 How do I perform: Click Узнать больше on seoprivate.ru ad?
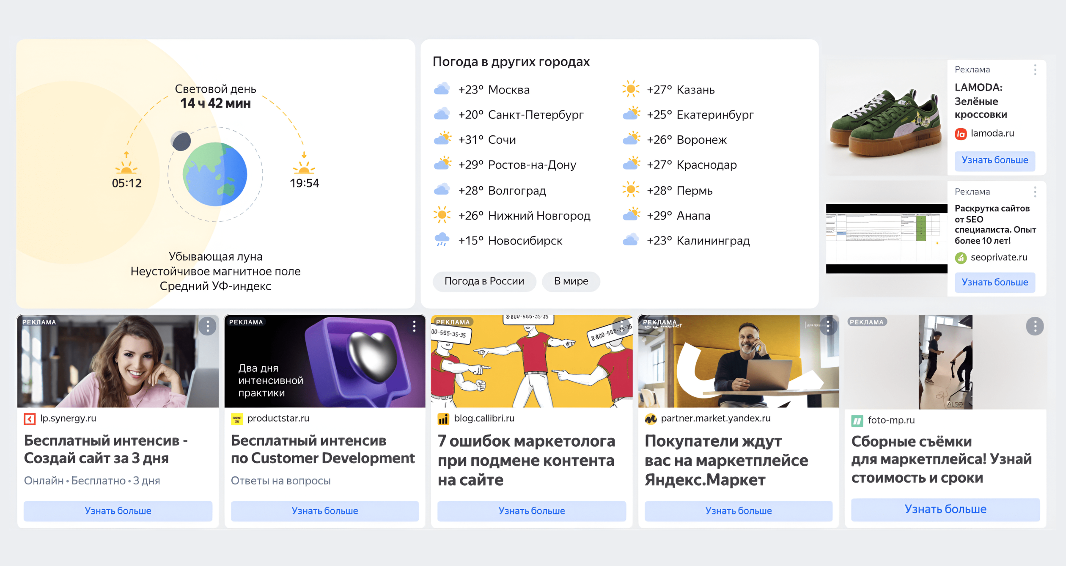pos(995,283)
